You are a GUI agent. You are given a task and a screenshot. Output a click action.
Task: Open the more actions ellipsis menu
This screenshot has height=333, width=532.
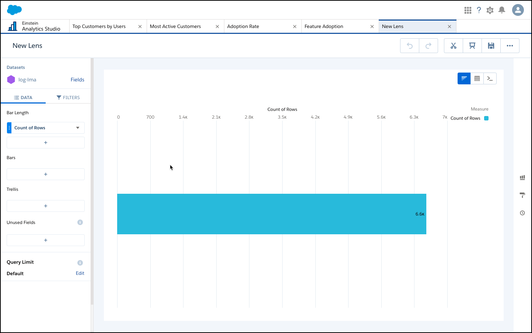(510, 46)
